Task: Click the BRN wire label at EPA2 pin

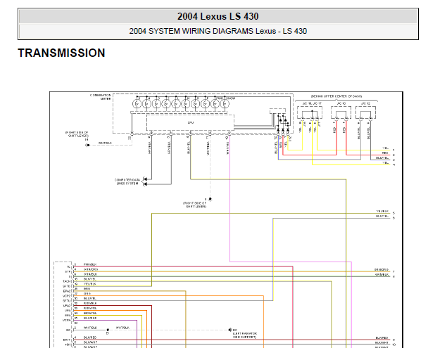Action: [87, 288]
